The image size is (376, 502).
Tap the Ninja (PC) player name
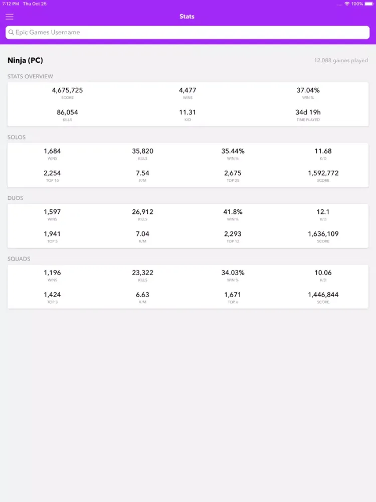tap(25, 60)
